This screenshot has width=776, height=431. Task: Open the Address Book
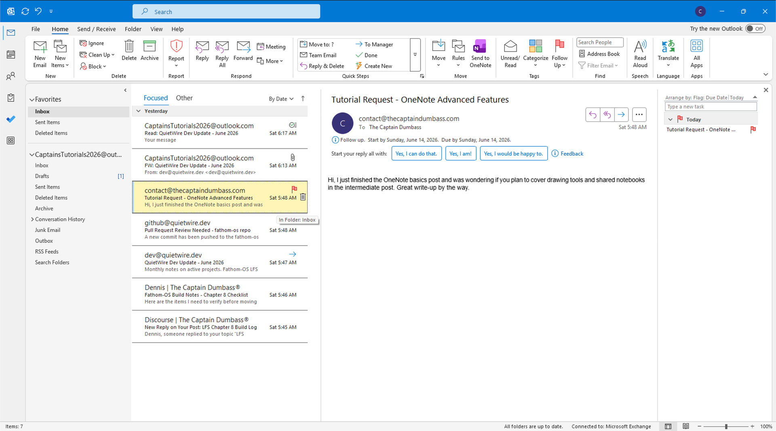pos(599,54)
